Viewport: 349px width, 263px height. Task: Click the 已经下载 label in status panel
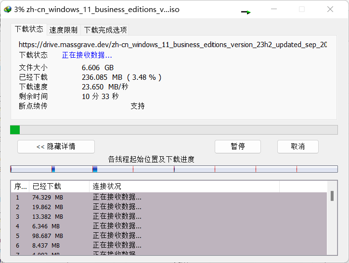click(33, 77)
